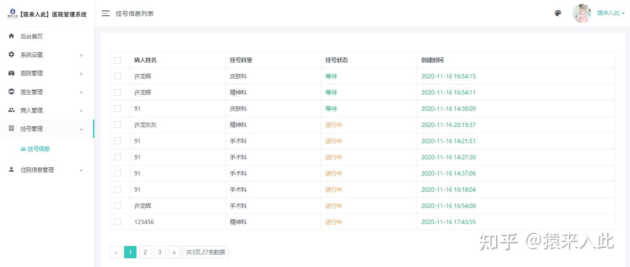Click the people icon beside 病人管理

pos(11,110)
